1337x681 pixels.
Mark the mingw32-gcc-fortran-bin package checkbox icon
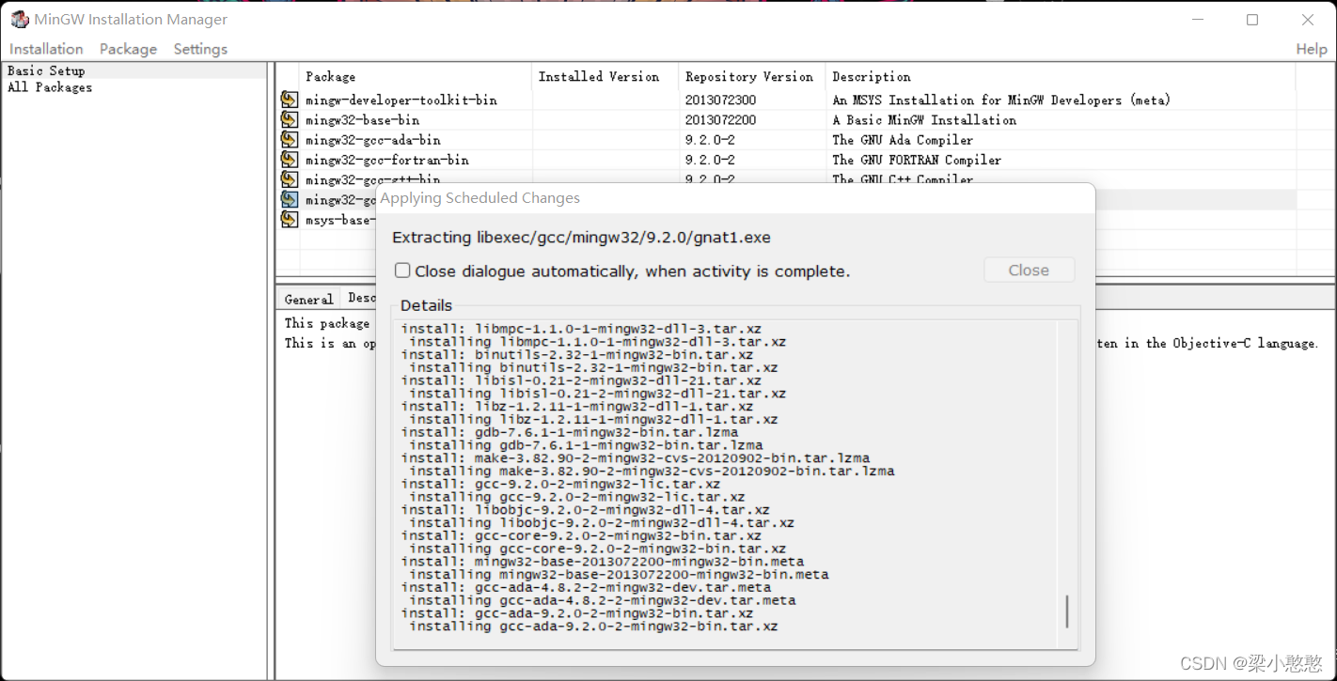coord(289,160)
